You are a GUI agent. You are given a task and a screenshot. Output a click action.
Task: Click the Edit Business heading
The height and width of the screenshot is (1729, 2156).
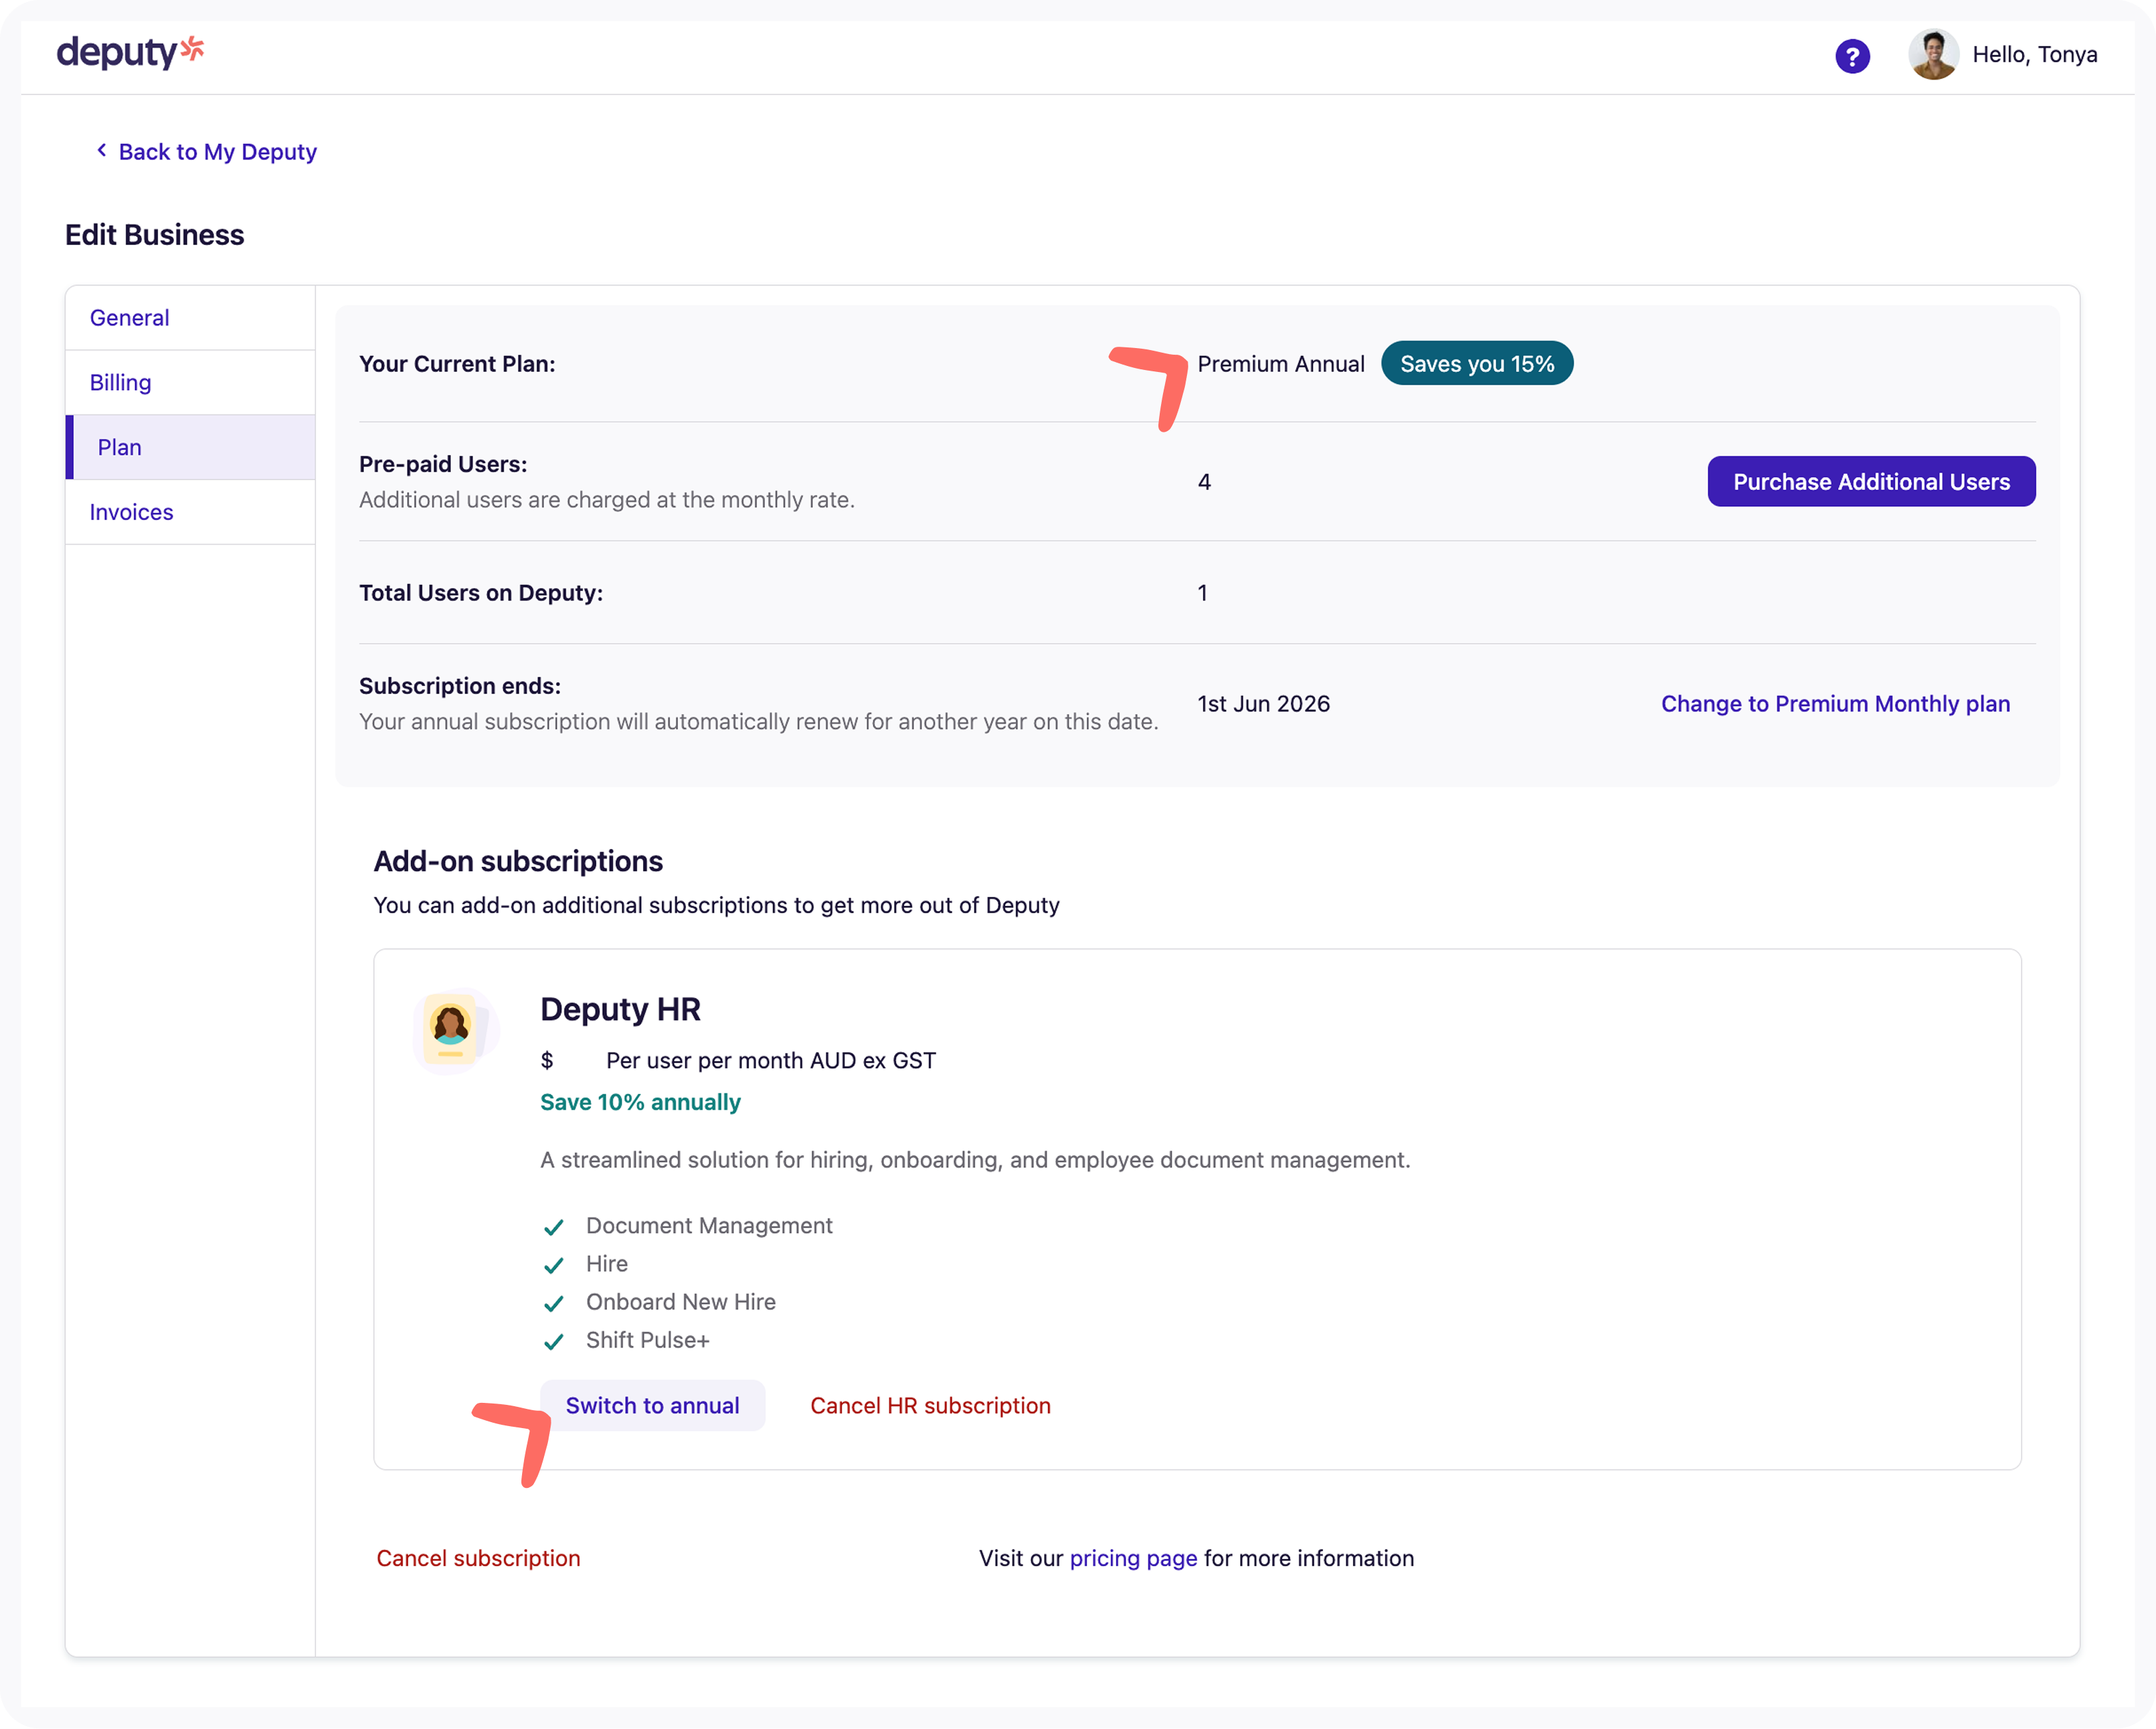coord(154,235)
